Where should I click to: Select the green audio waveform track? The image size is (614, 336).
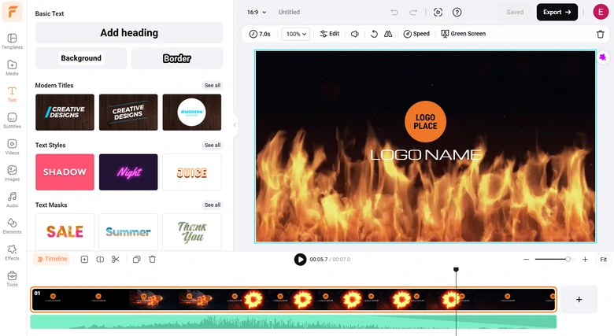coord(294,322)
